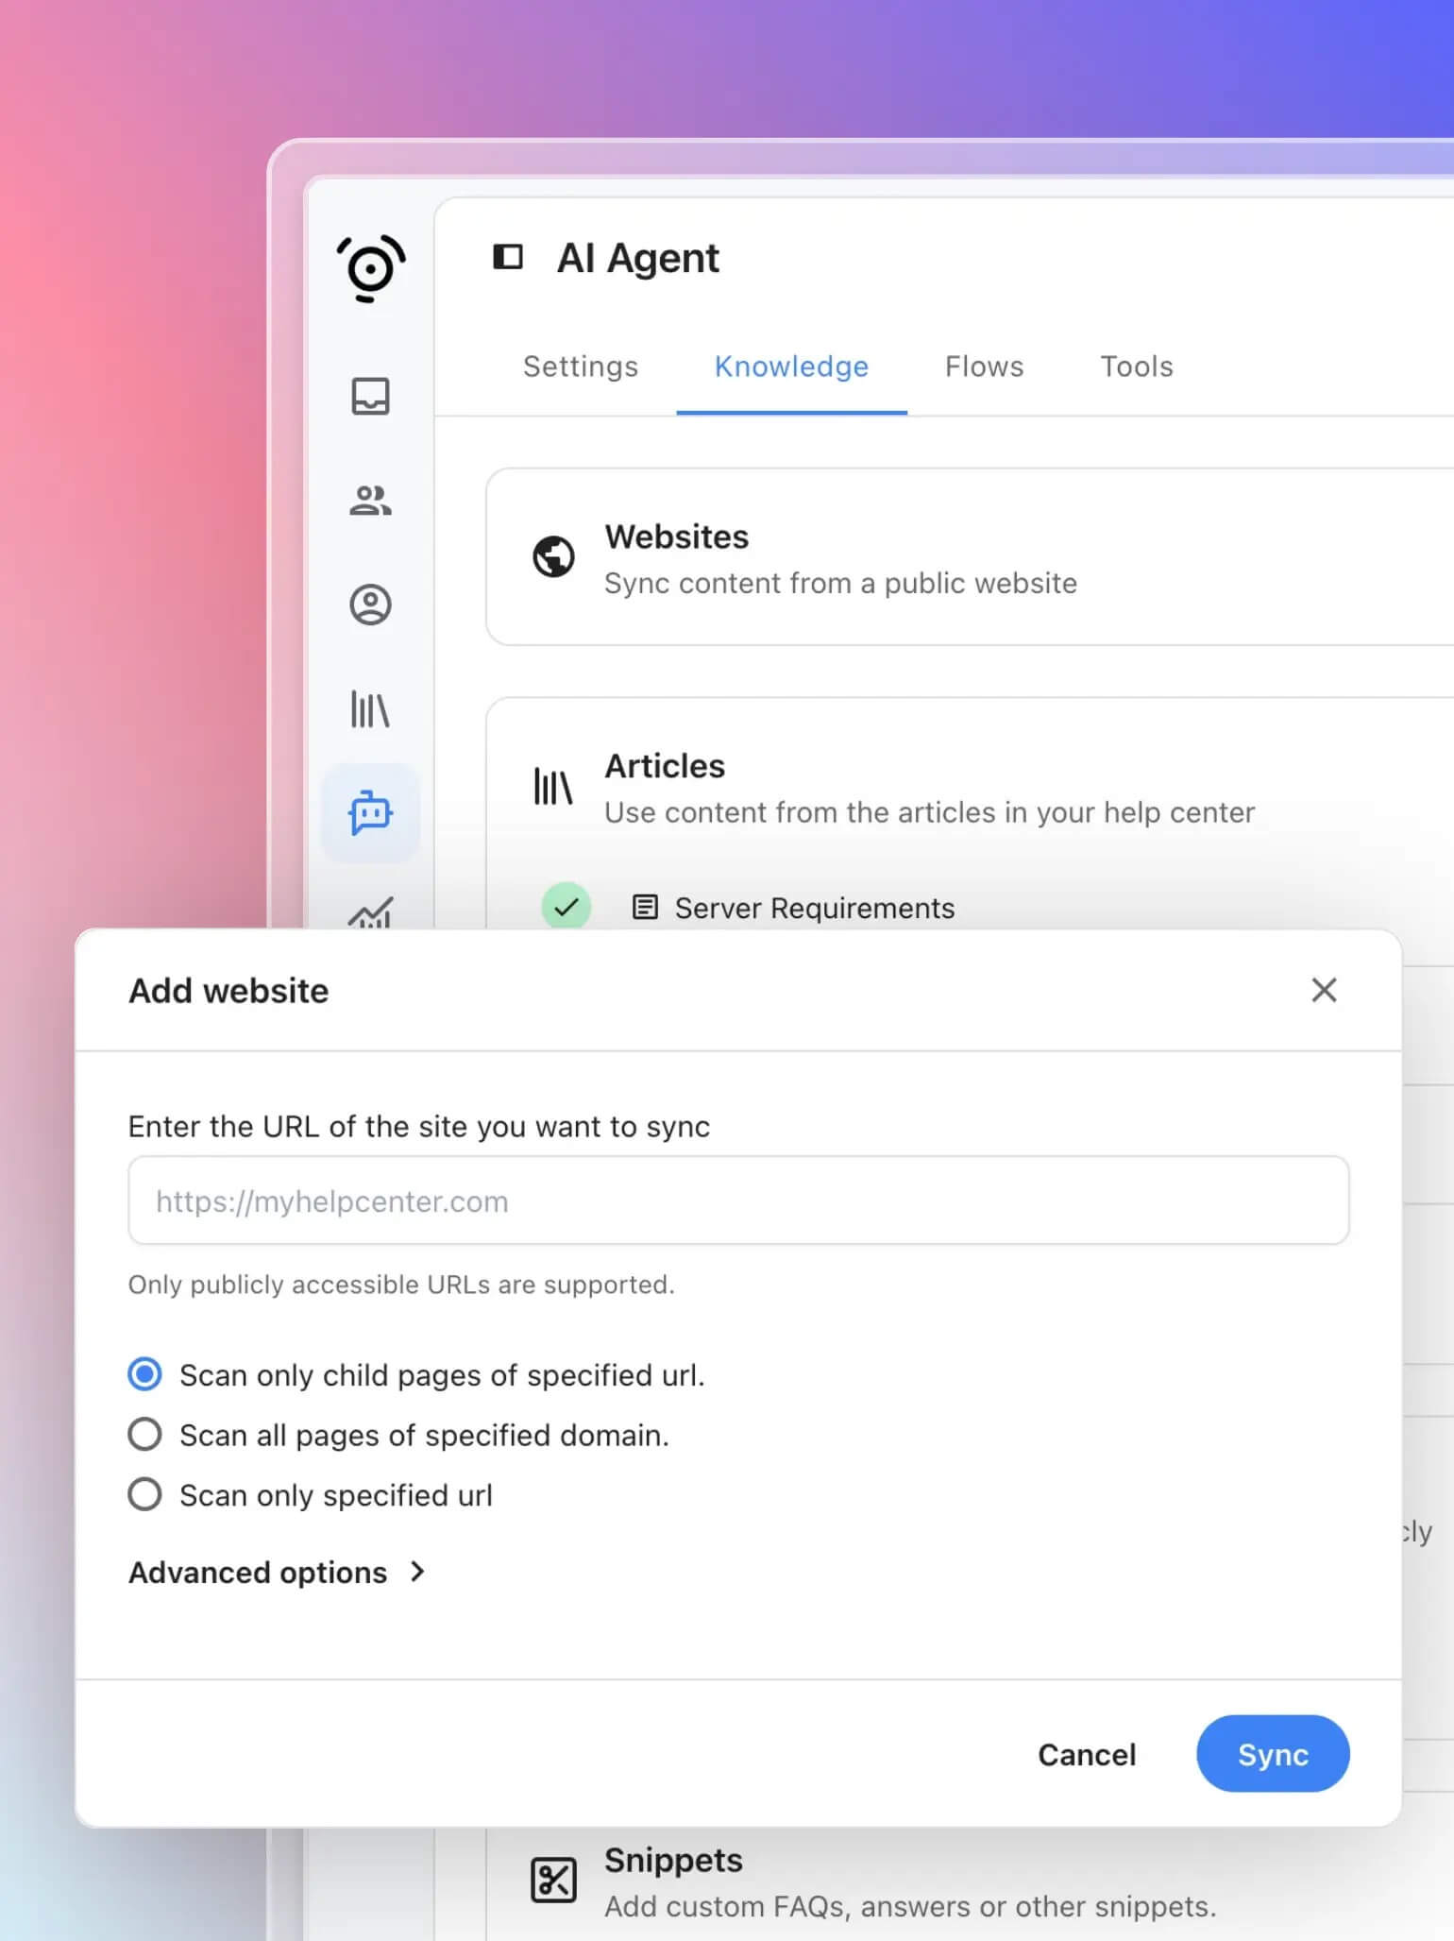Select the AI Agent bot sidebar icon
The image size is (1454, 1941).
pyautogui.click(x=370, y=813)
